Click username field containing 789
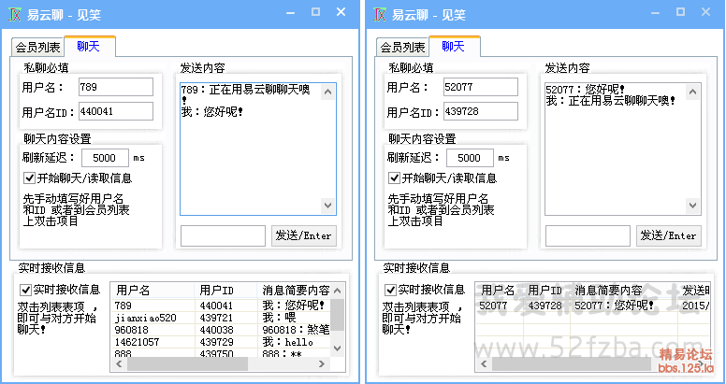This screenshot has height=384, width=726. click(x=116, y=87)
